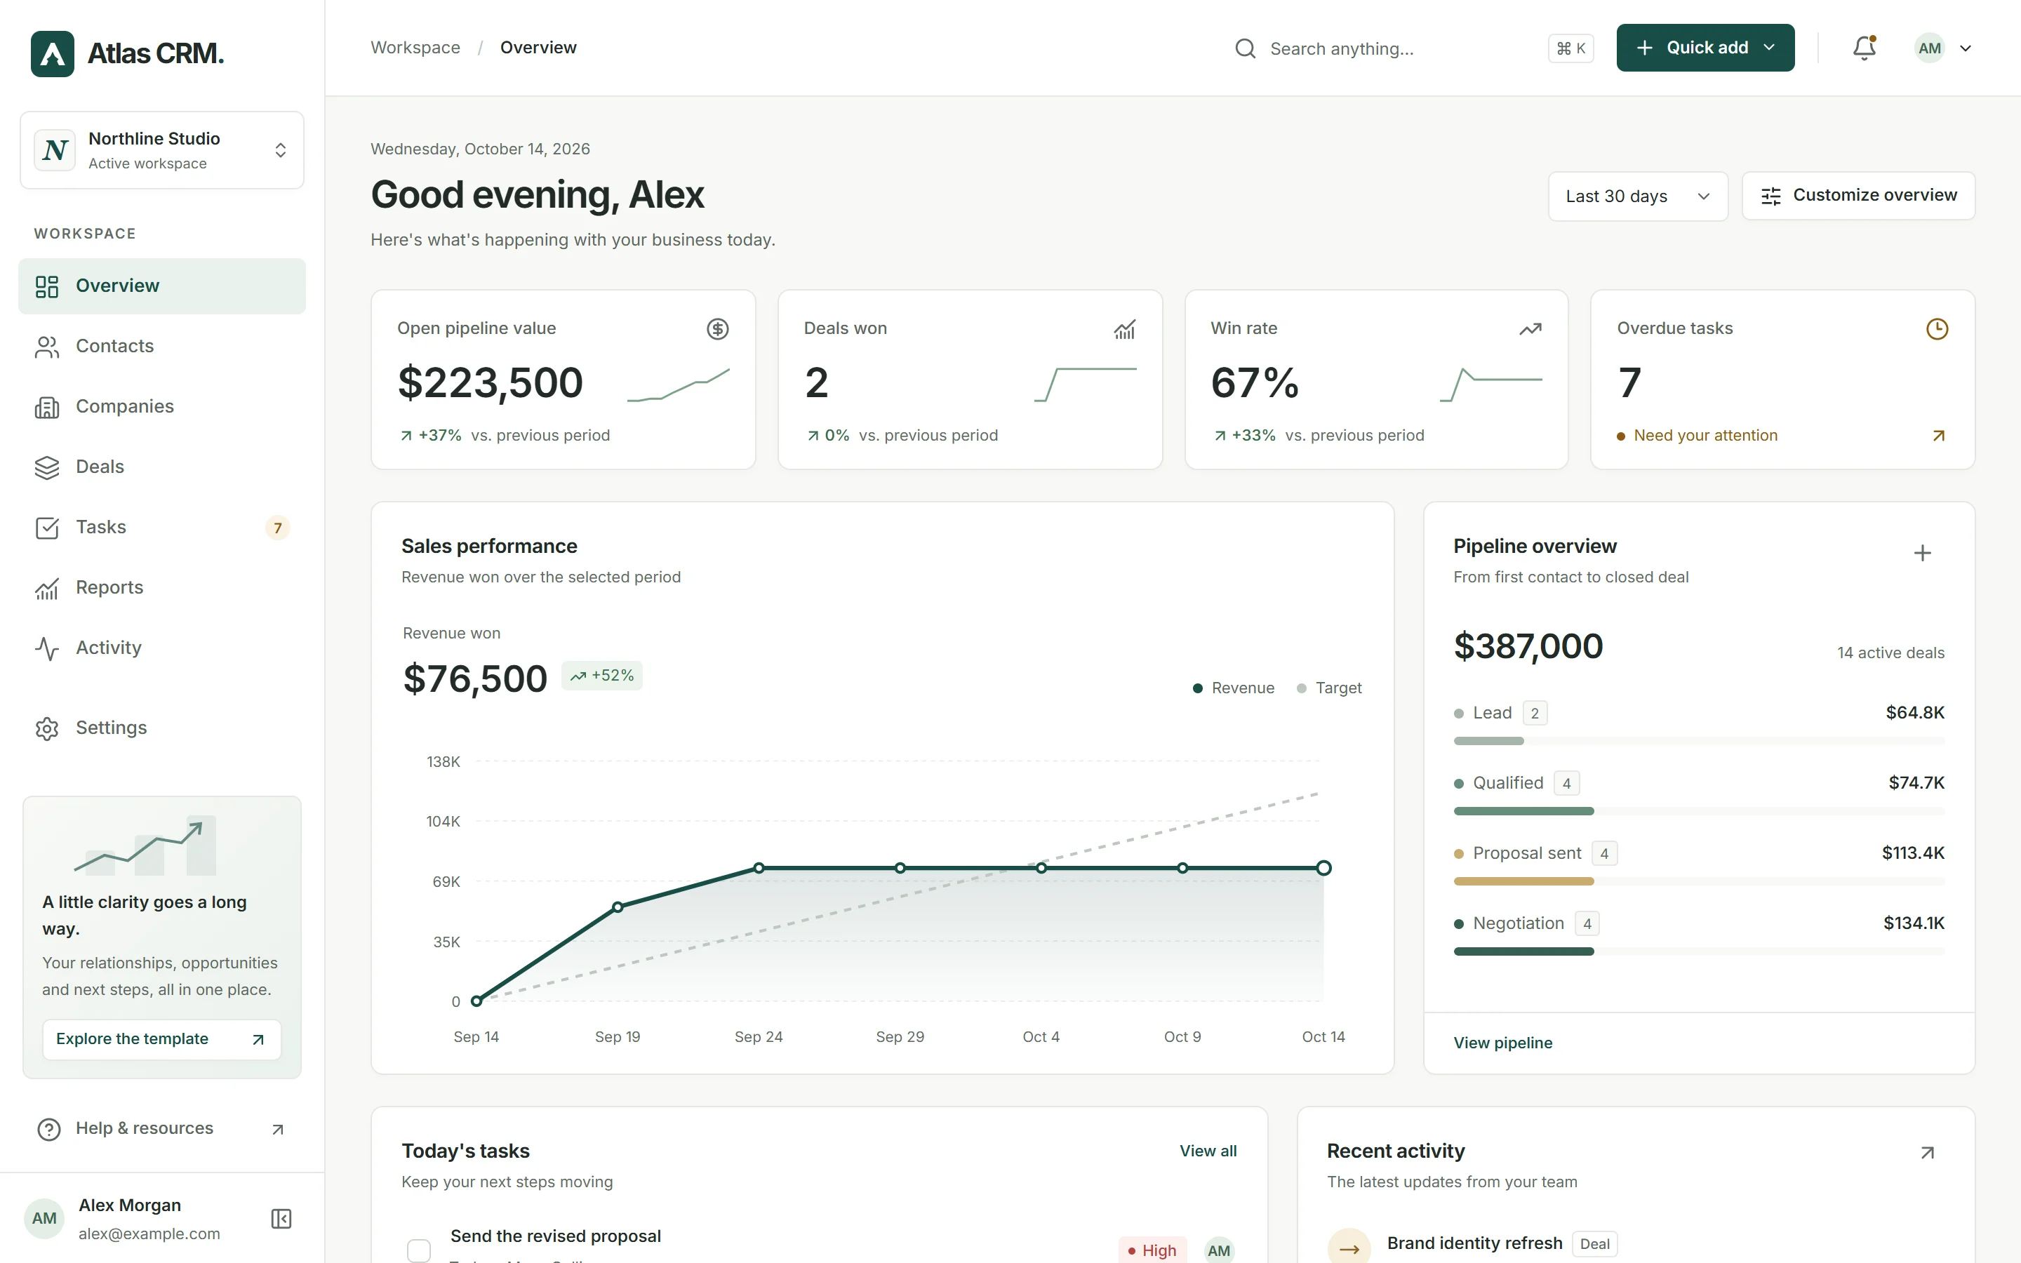Viewport: 2021px width, 1263px height.
Task: Click Customize overview button
Action: [x=1858, y=196]
